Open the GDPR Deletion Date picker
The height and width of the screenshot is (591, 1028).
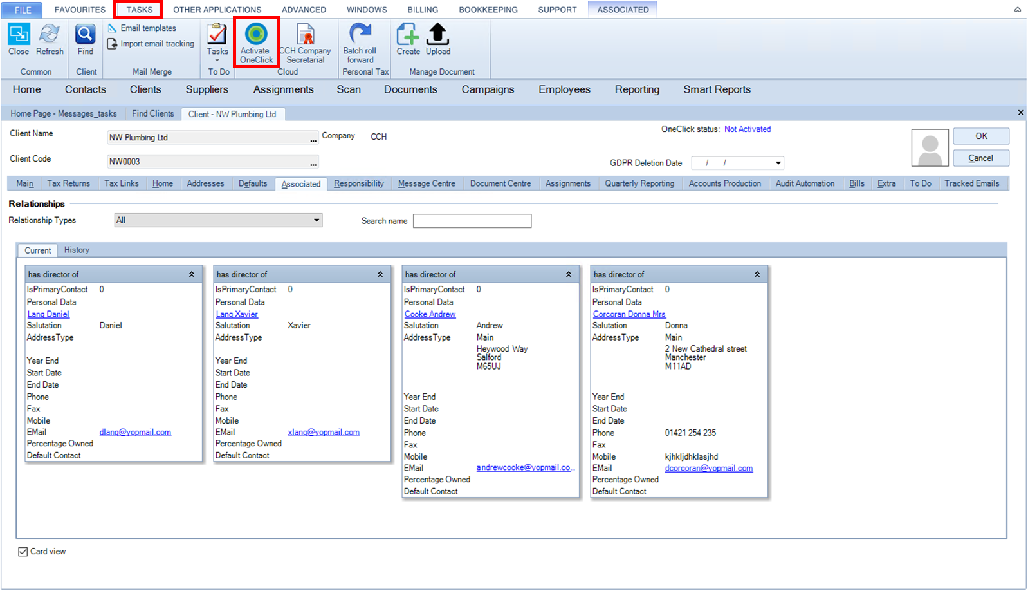(778, 163)
